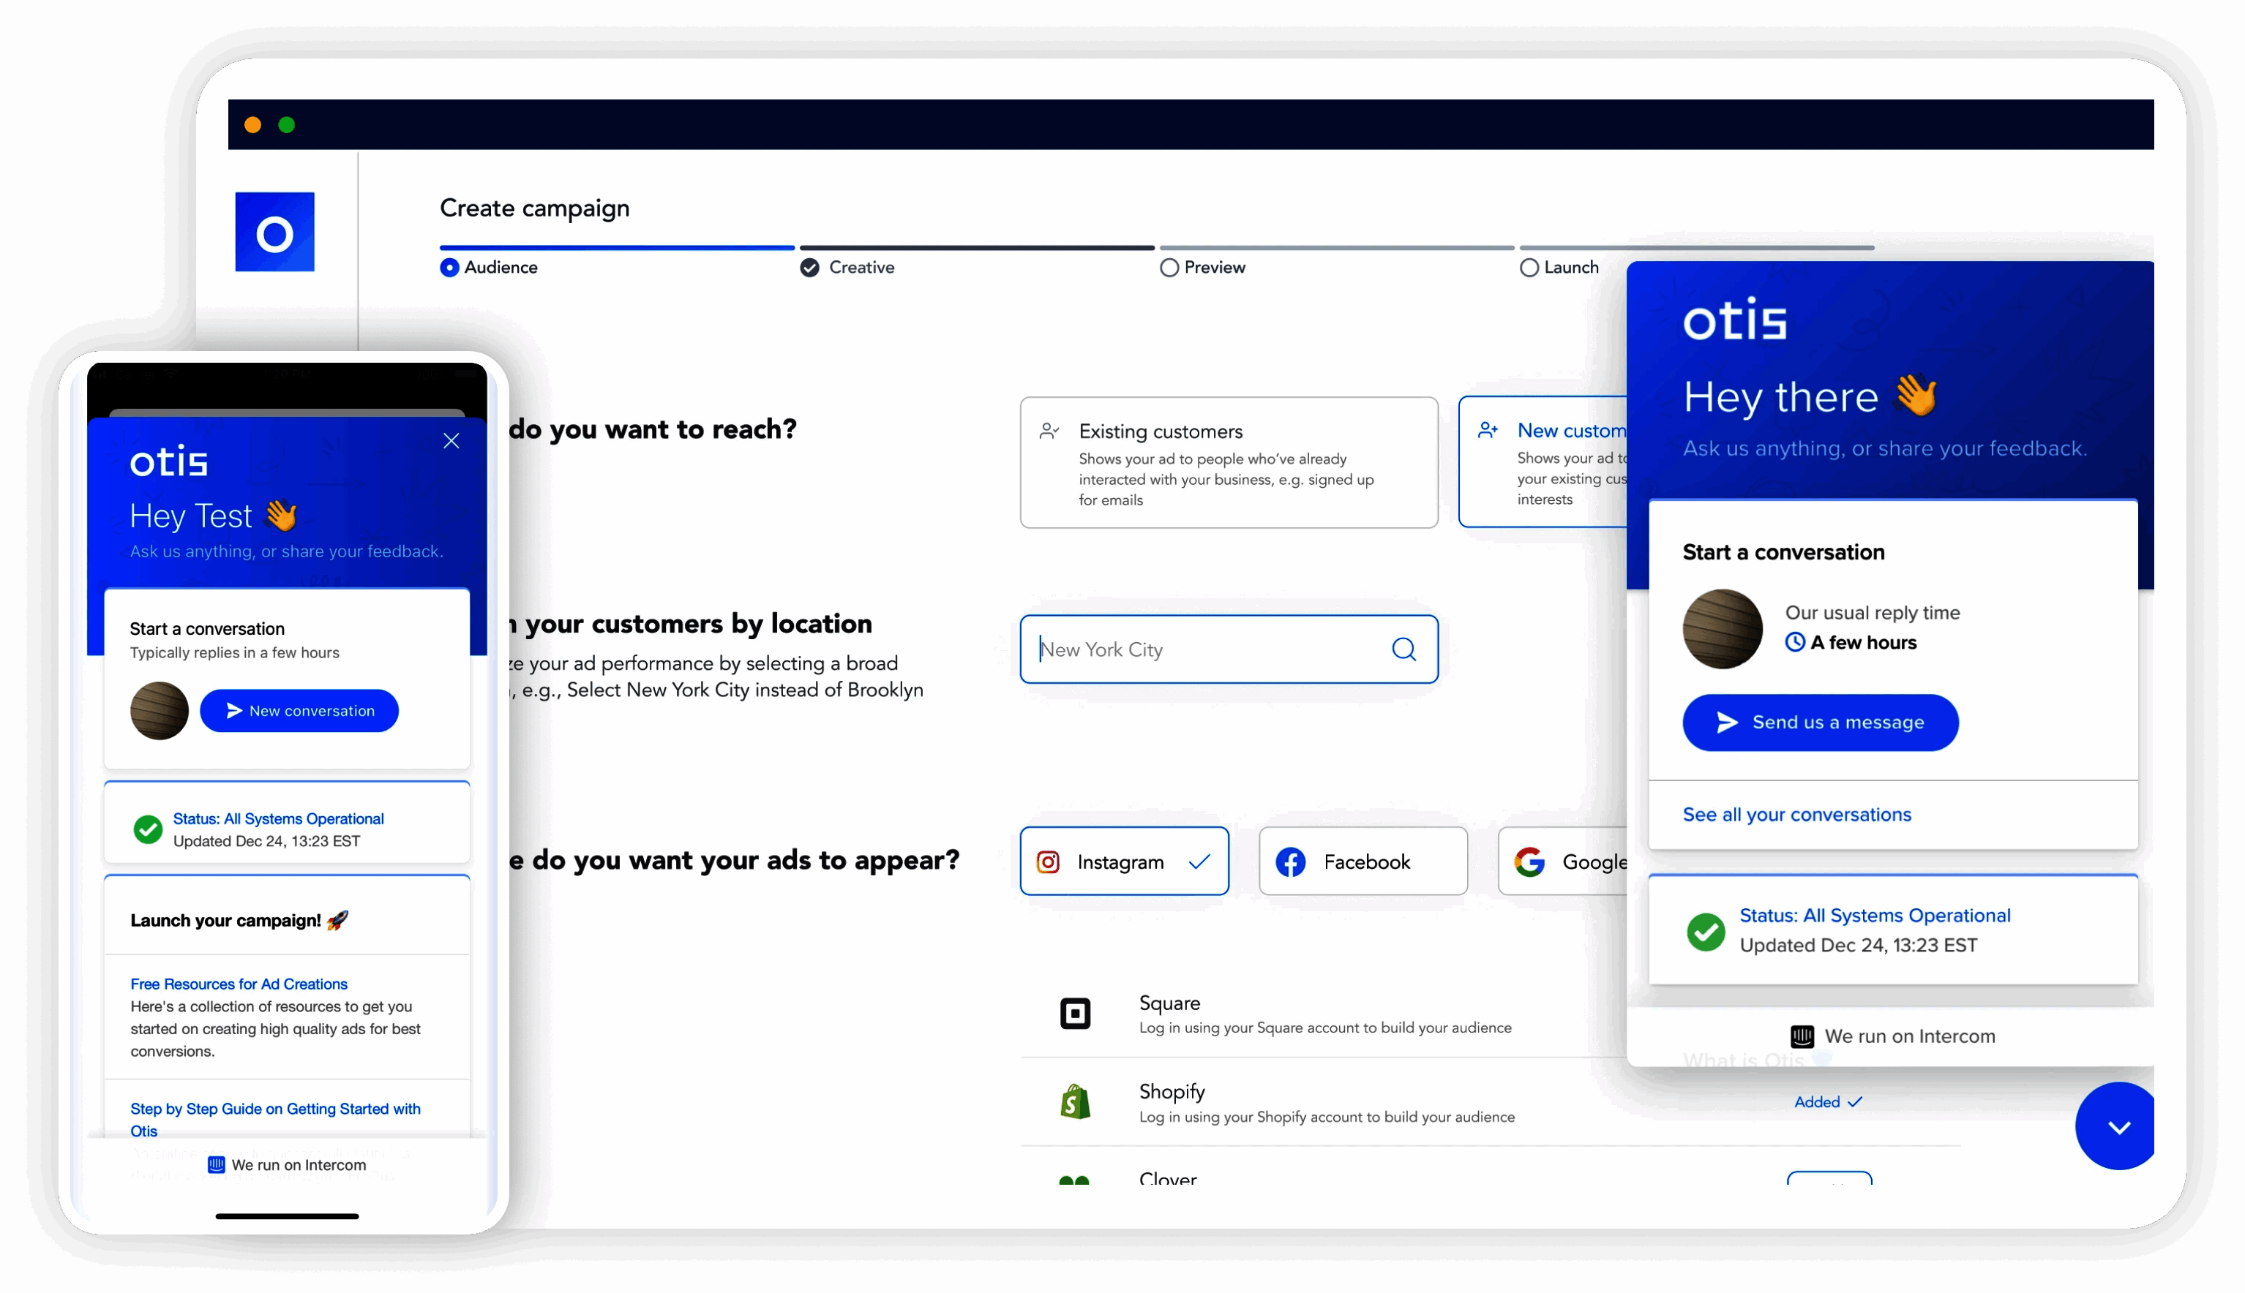
Task: Select the Instagram ad platform icon
Action: pyautogui.click(x=1049, y=861)
